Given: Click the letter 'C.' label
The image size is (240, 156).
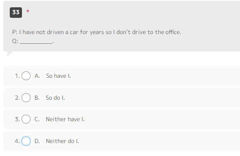Looking at the screenshot, I should coord(37,119).
